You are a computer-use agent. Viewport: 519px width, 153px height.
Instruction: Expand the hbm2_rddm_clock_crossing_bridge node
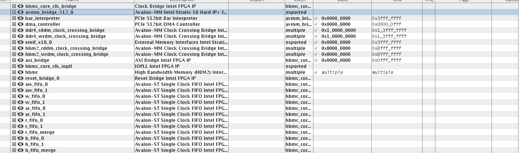[14, 48]
